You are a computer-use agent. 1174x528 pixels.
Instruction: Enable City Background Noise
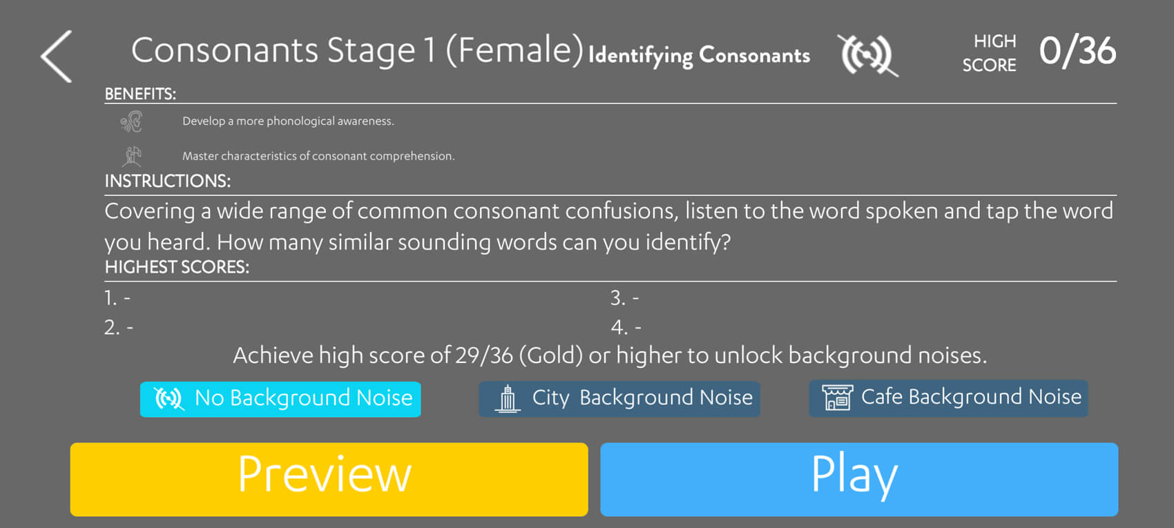click(619, 399)
